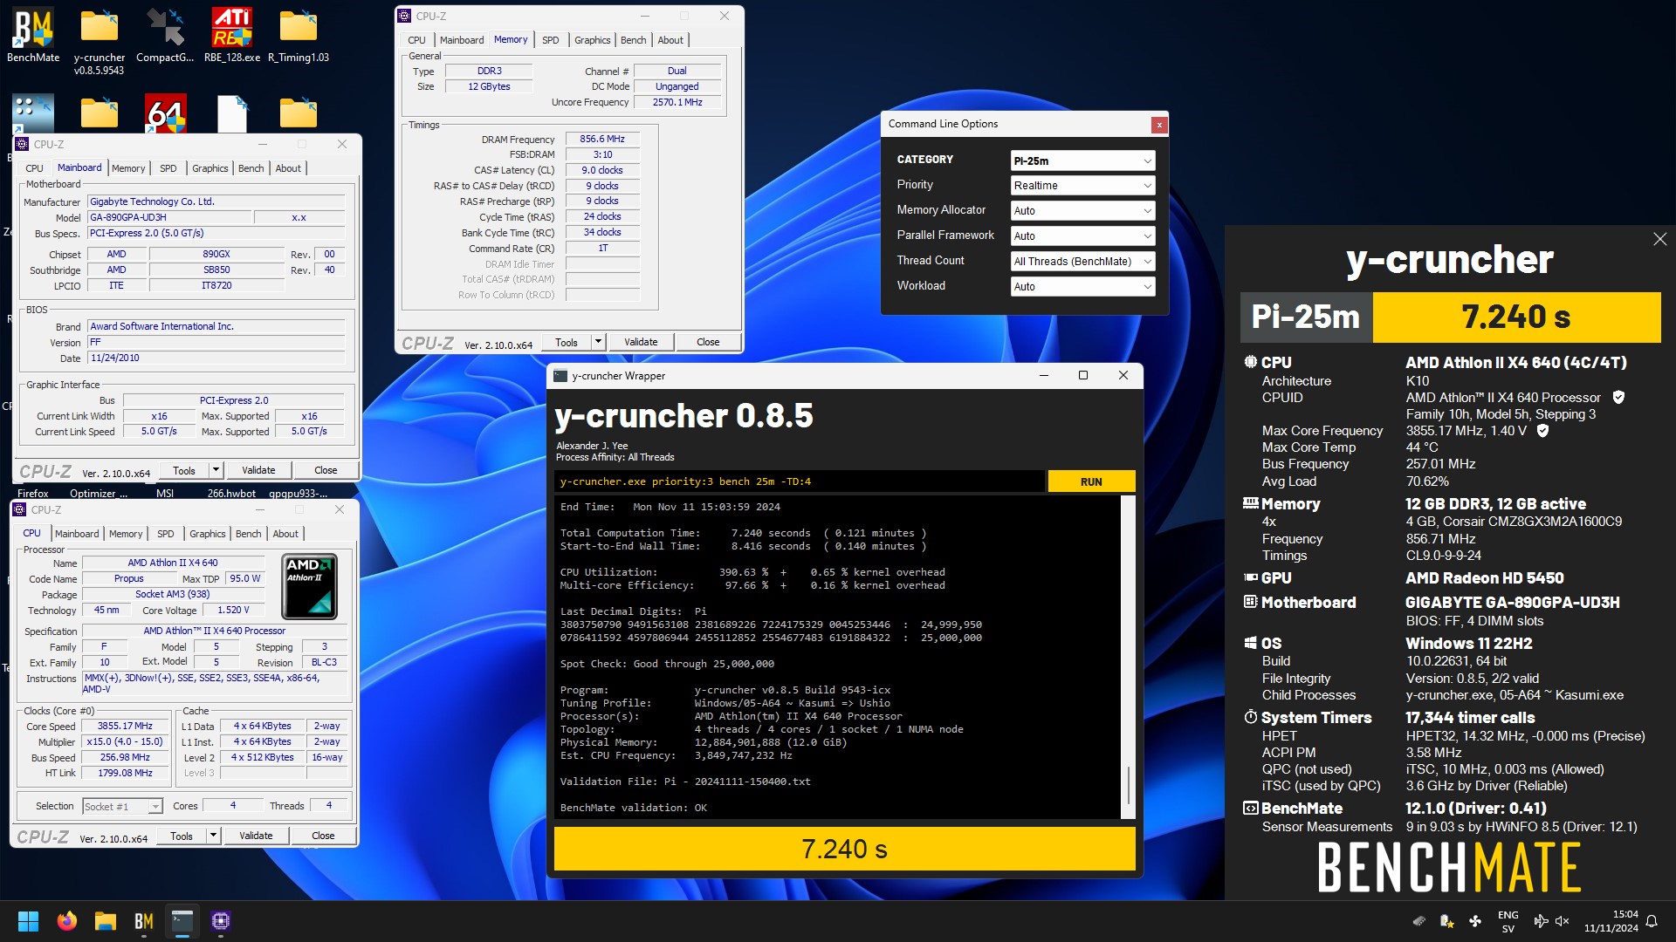Maximize the y-cruncher Wrapper window
The width and height of the screenshot is (1676, 942).
1083,376
